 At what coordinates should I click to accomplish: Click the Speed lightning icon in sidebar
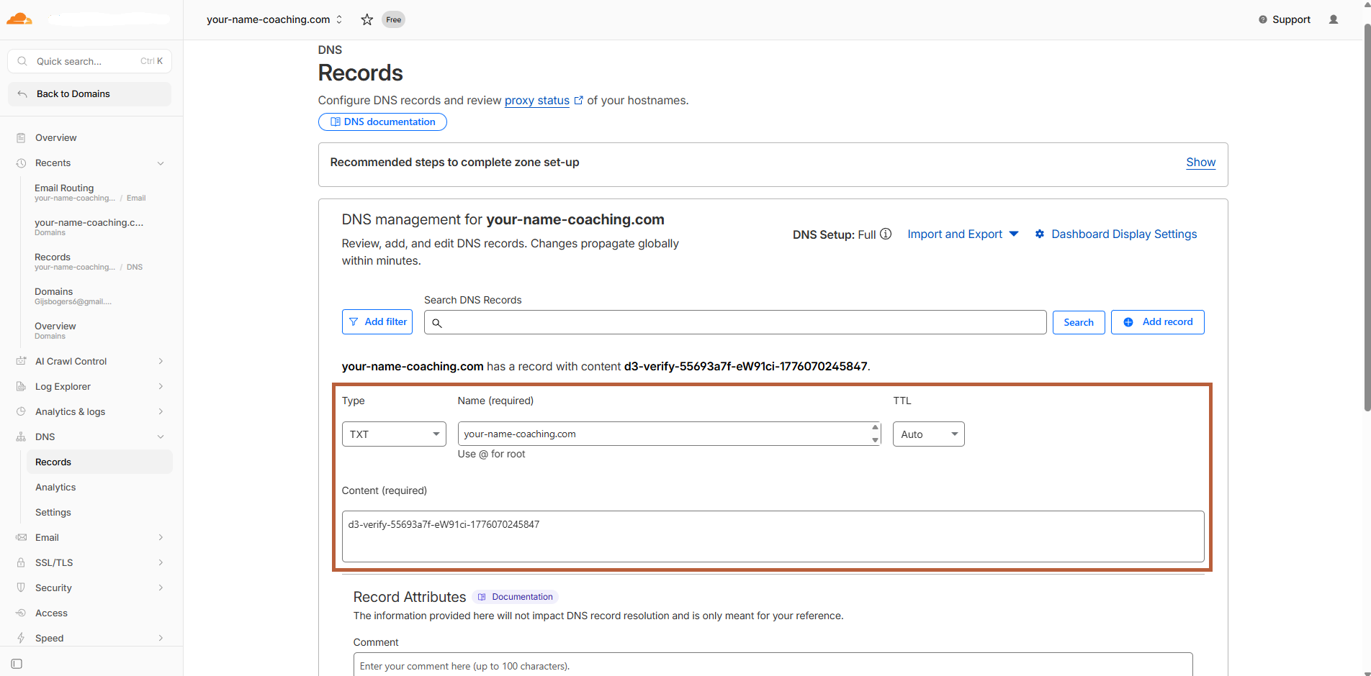22,638
